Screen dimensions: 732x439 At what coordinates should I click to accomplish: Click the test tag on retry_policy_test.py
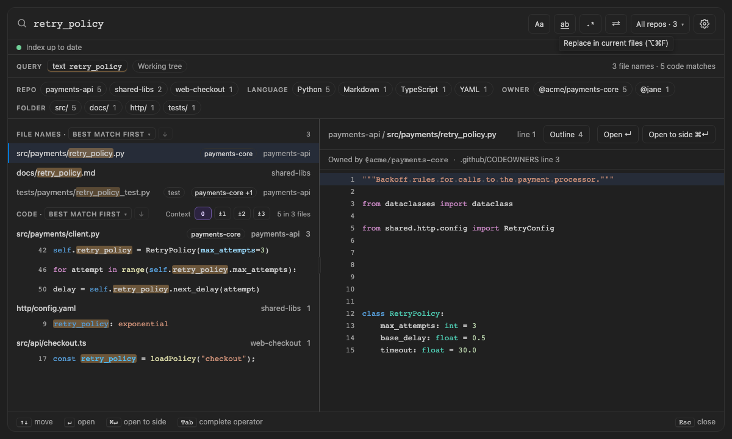174,193
